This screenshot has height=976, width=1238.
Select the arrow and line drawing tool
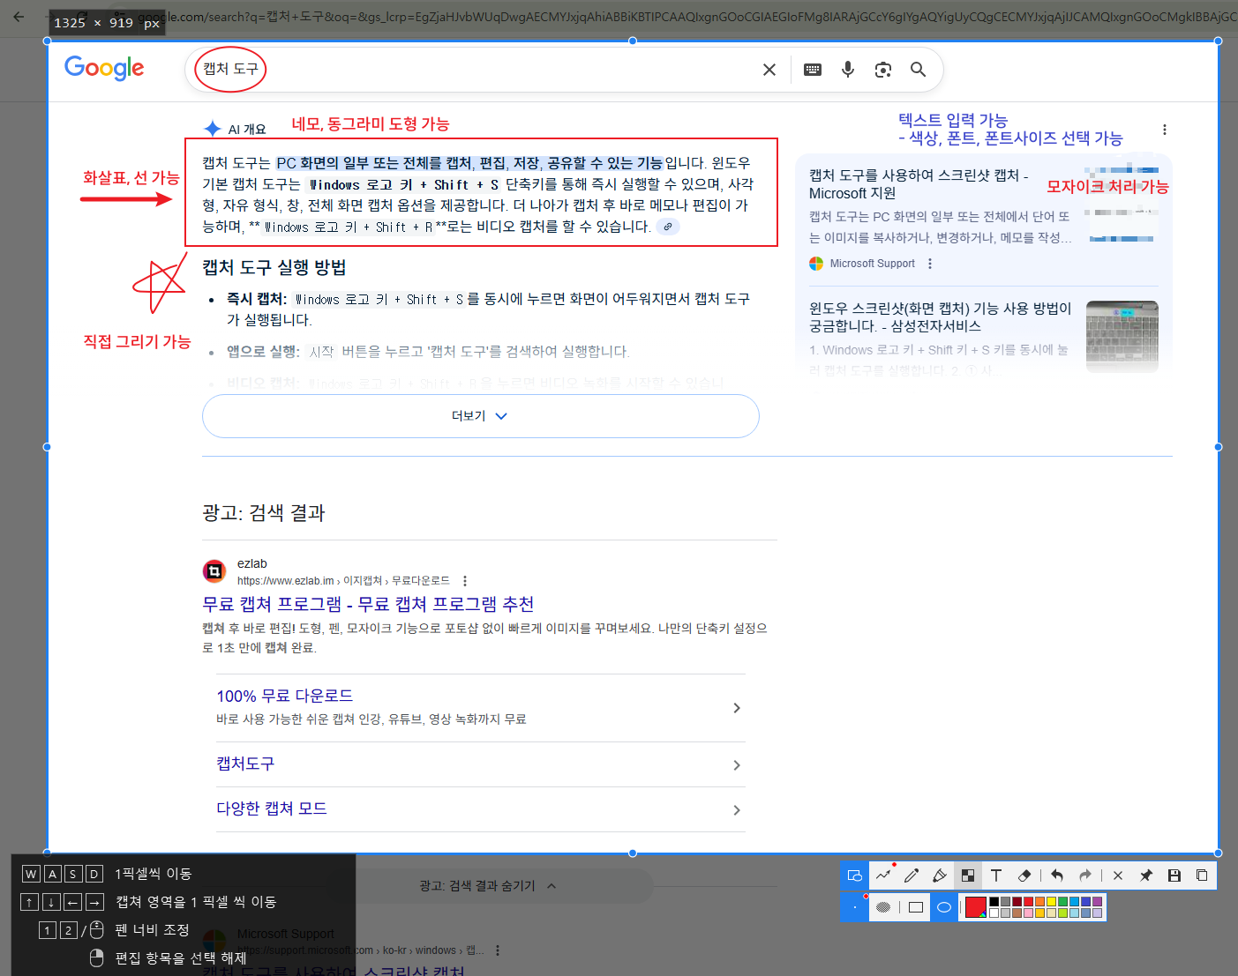pos(883,875)
